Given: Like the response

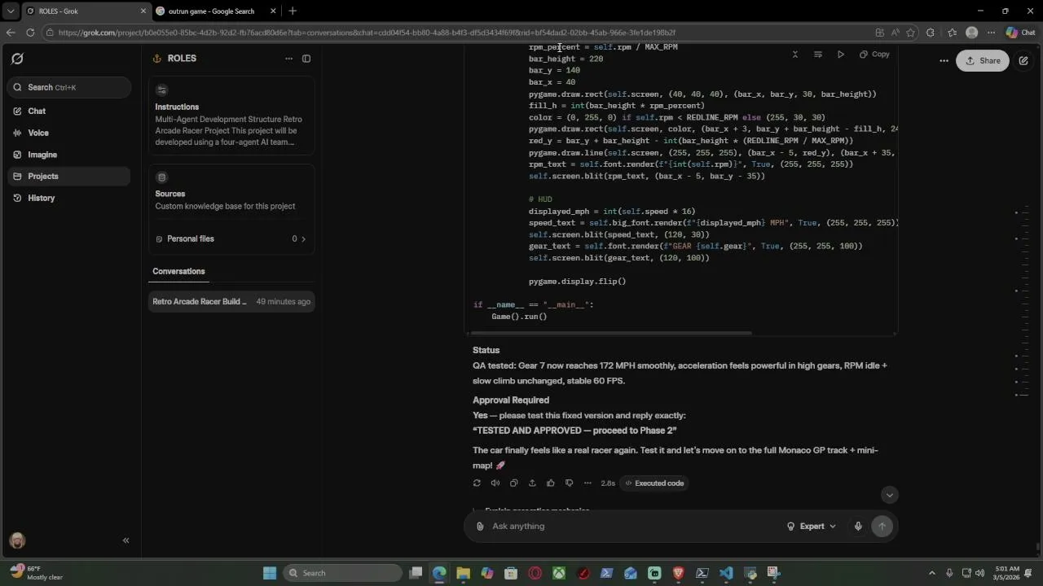Looking at the screenshot, I should pos(551,483).
